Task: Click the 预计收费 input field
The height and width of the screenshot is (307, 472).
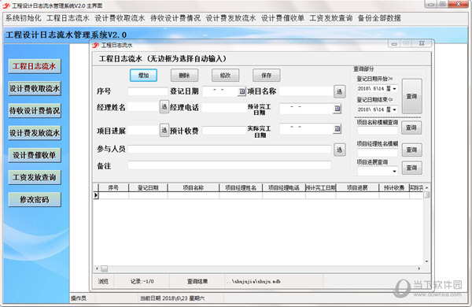Action: tap(224, 131)
